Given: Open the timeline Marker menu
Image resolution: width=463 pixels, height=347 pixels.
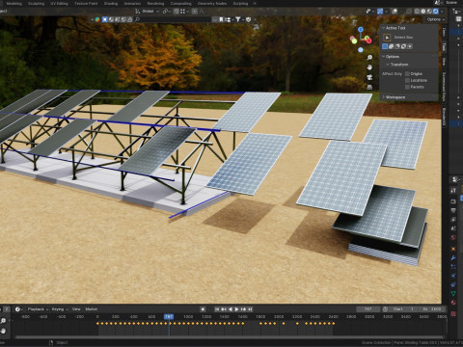Looking at the screenshot, I should pos(92,309).
